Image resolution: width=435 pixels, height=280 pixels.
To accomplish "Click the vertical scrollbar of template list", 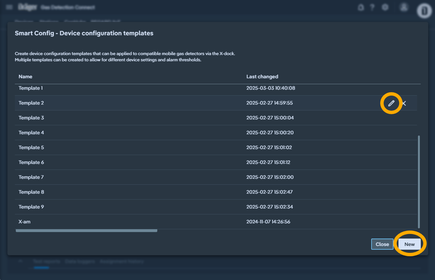I will [x=419, y=181].
